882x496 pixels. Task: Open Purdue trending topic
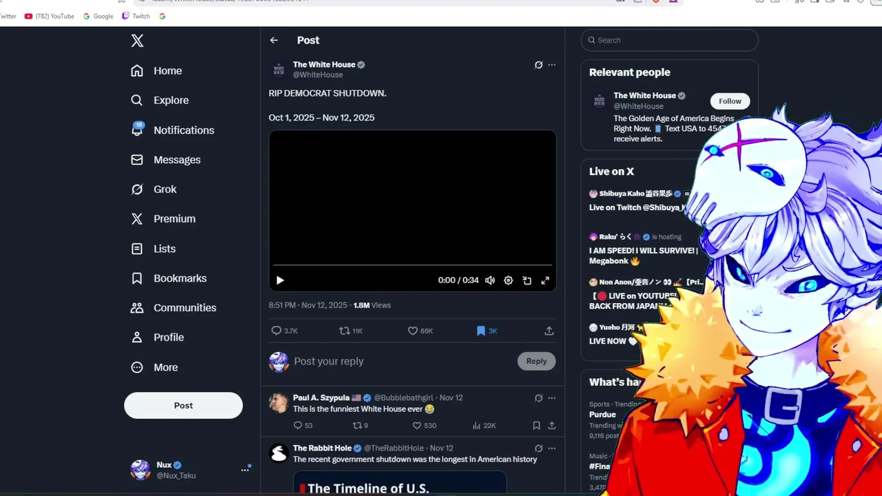[602, 415]
